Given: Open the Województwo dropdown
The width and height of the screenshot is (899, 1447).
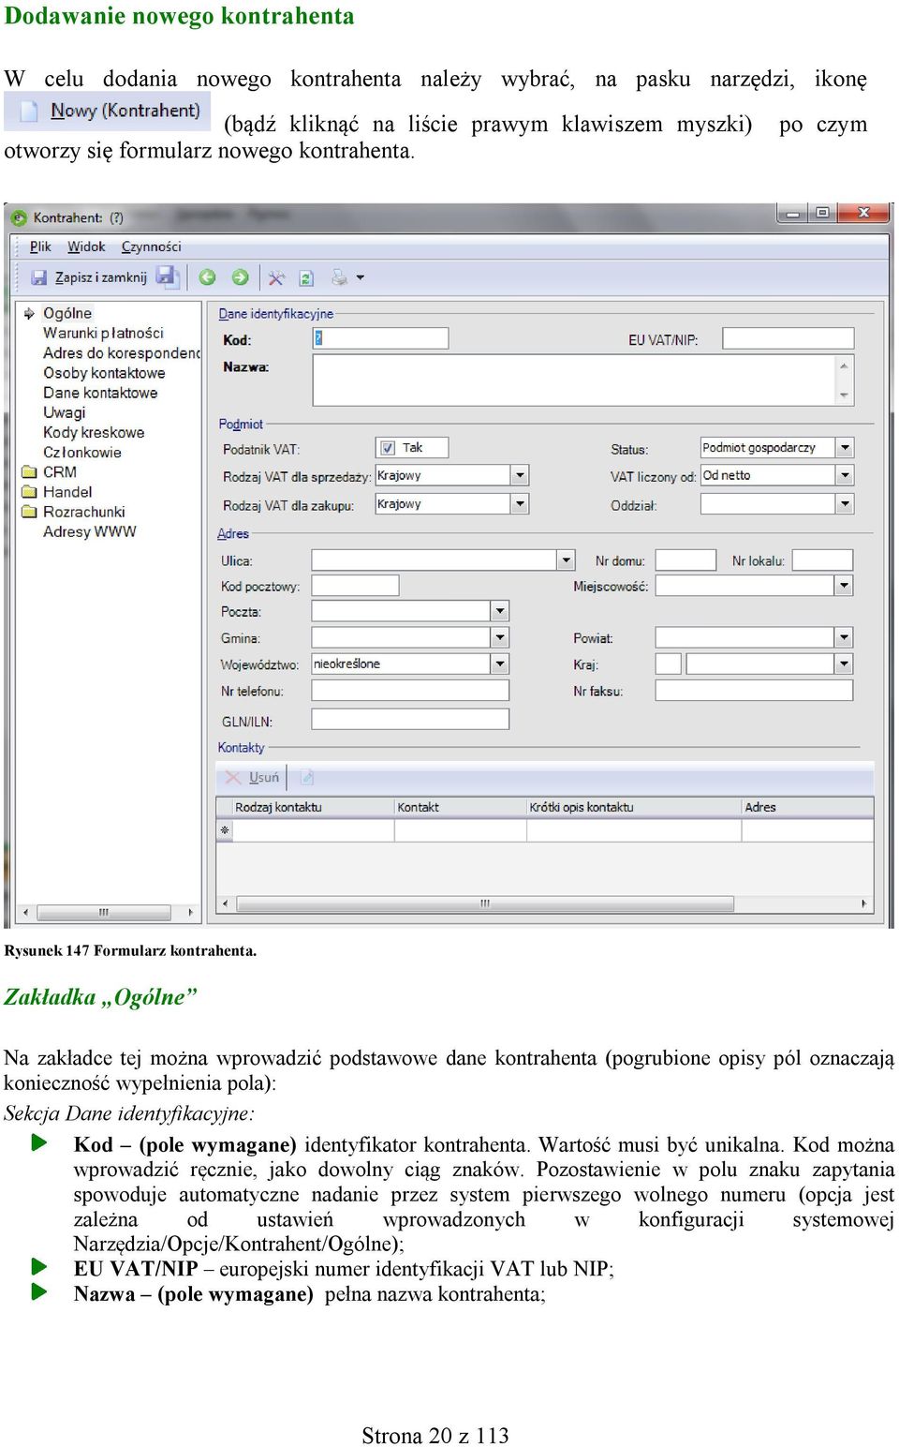Looking at the screenshot, I should point(500,664).
